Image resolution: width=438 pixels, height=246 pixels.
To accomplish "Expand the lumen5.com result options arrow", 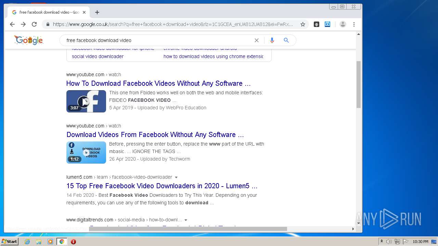I will coord(176,177).
